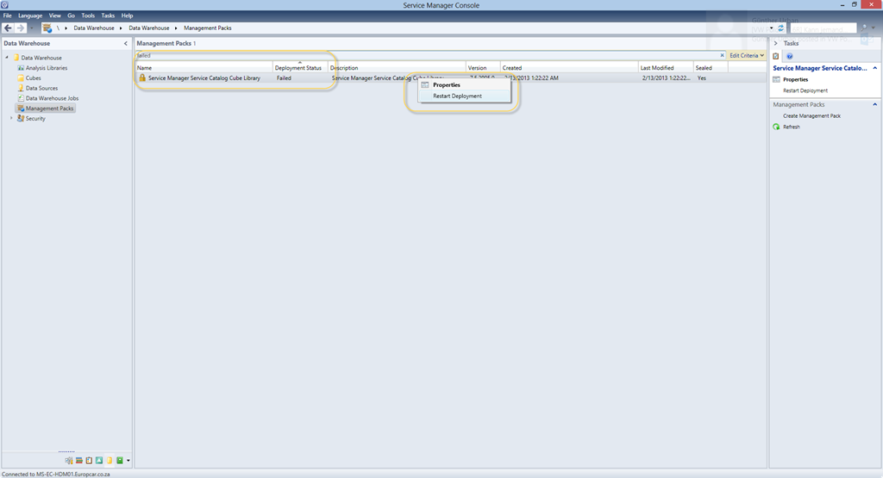Open the Tools menu

coord(88,16)
